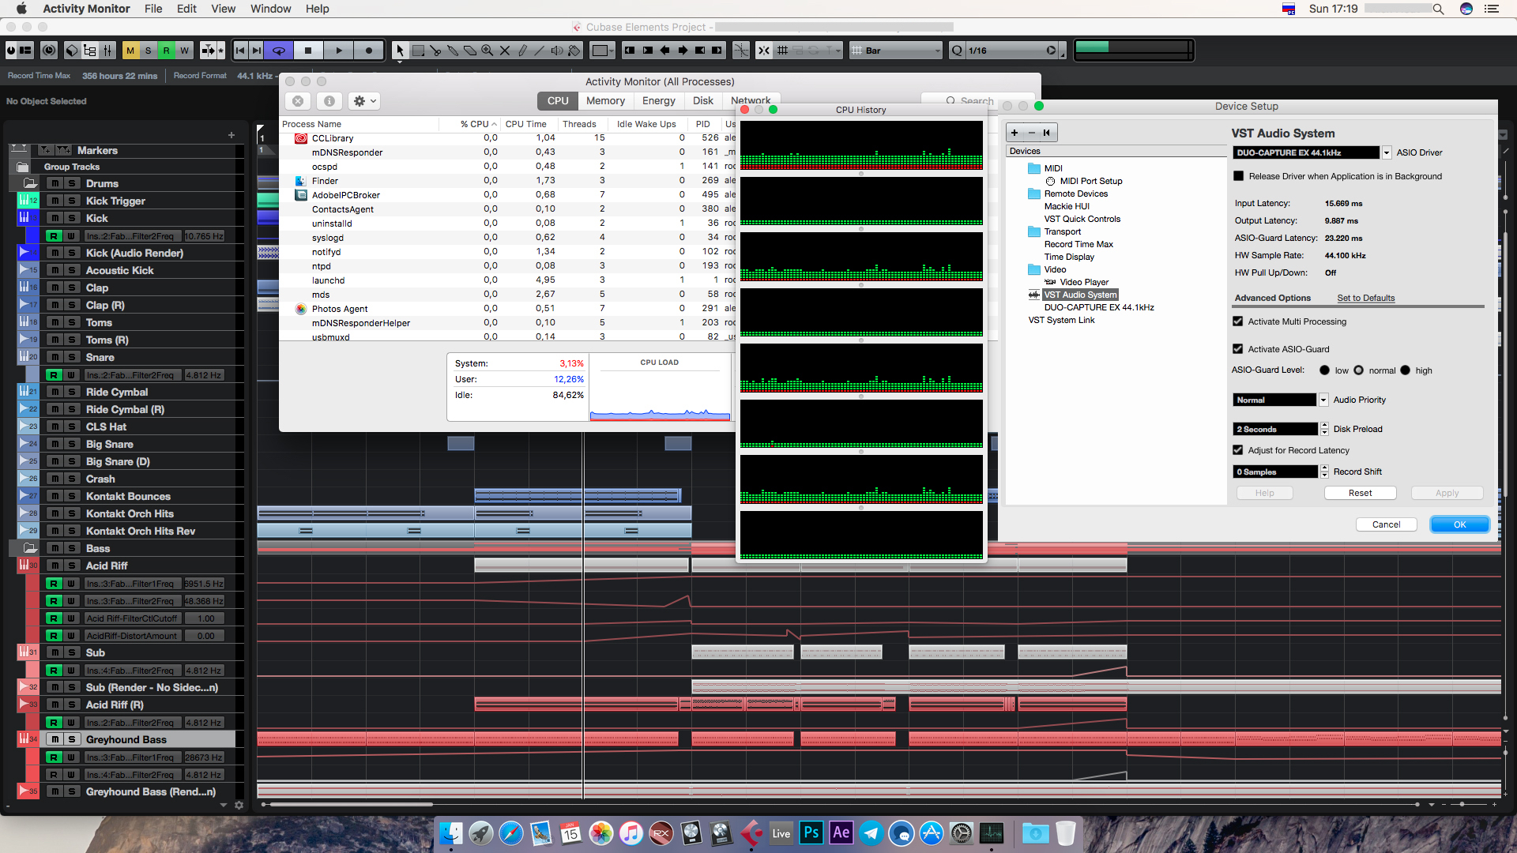Viewport: 1517px width, 853px height.
Task: Click the transport Record button
Action: tap(368, 51)
